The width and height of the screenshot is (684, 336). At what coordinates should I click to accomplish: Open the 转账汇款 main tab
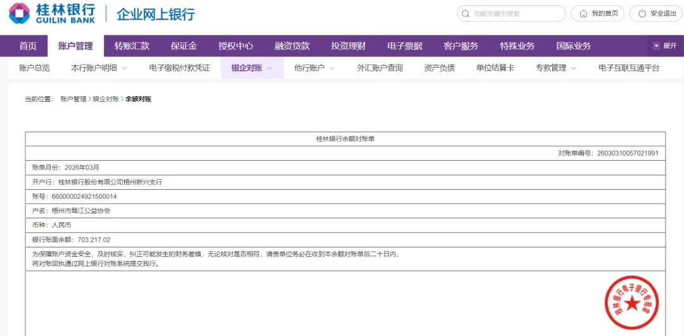132,46
